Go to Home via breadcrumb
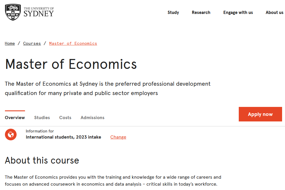This screenshot has height=190, width=285. click(x=10, y=43)
